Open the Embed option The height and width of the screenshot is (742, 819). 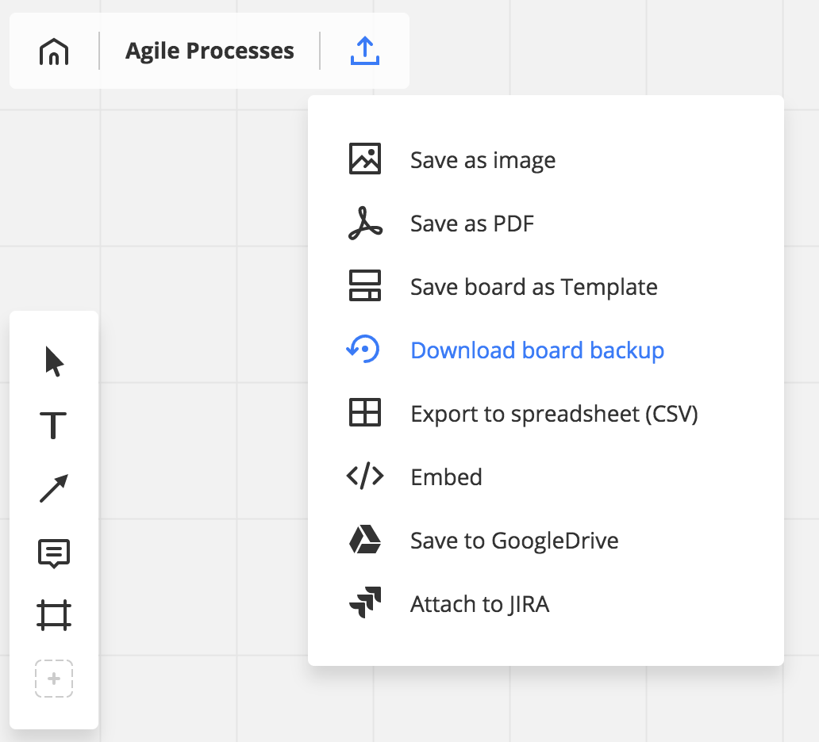(446, 477)
